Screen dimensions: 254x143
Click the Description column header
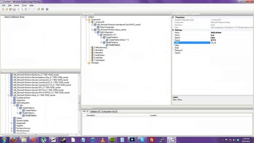(91, 116)
